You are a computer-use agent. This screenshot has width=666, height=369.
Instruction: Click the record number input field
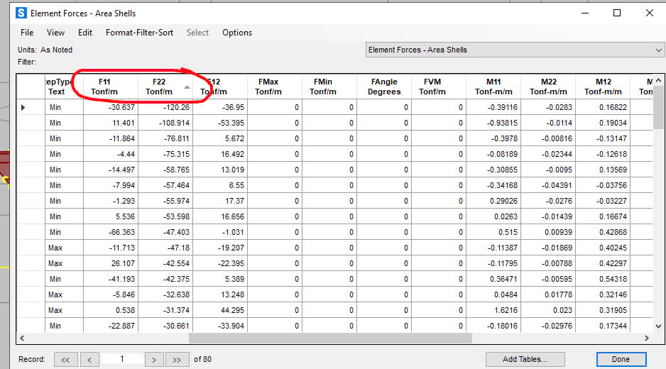click(121, 359)
